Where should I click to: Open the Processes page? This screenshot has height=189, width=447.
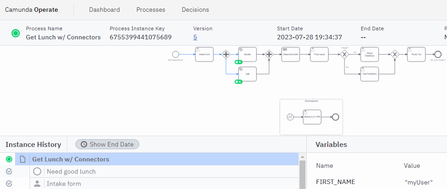point(151,9)
